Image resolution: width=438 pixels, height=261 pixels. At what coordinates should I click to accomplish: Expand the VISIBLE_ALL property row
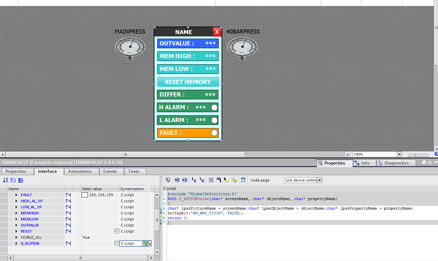pyautogui.click(x=16, y=237)
